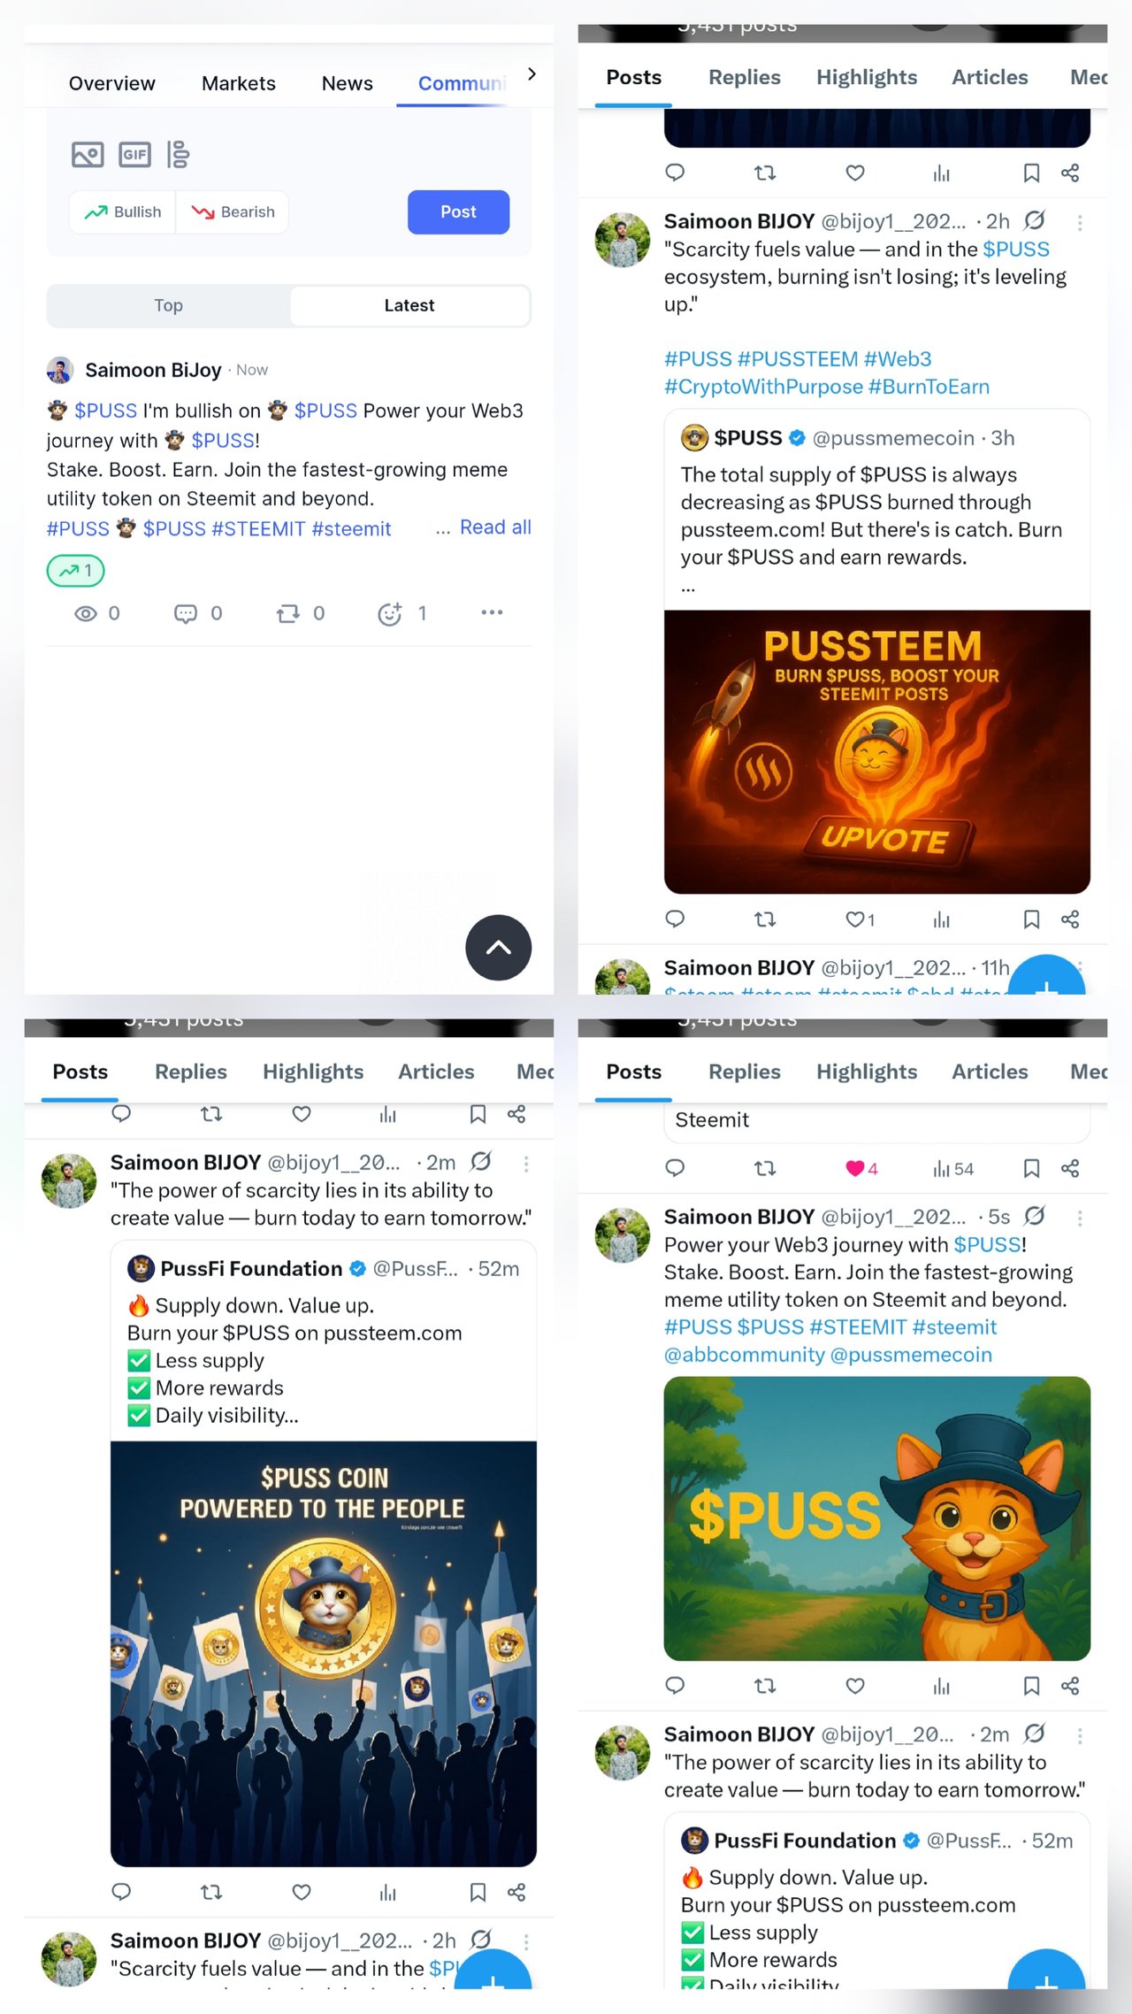Select the Bearish sentiment toggle
Image resolution: width=1132 pixels, height=2014 pixels.
(x=233, y=212)
